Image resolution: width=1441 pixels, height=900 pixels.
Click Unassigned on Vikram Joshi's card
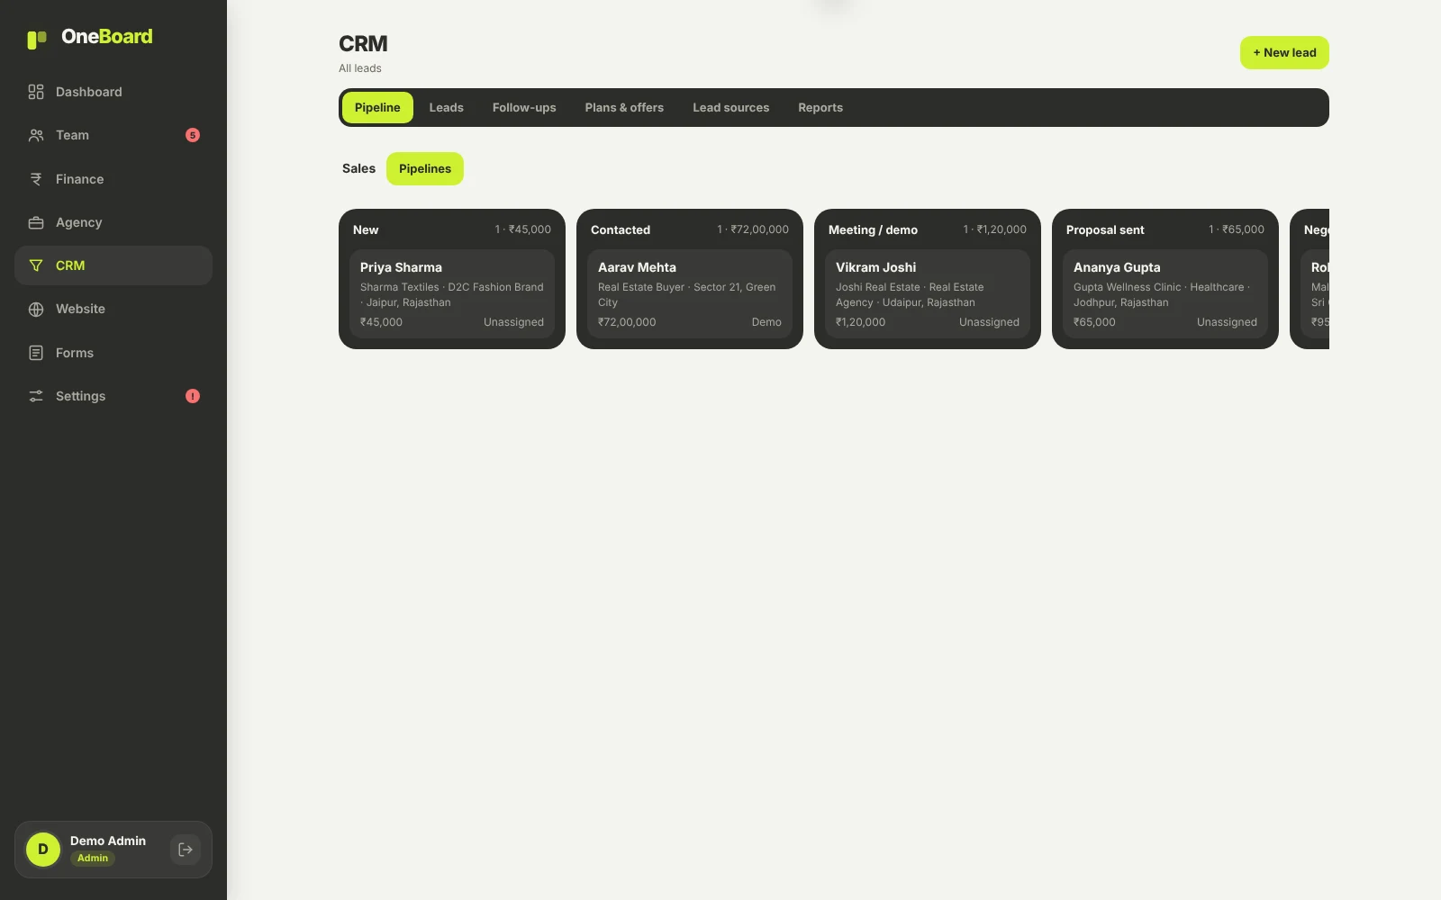[989, 322]
